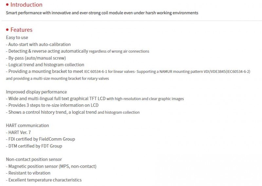Click 'Auto-start with auto-calibration' line
The image size is (262, 186).
[38, 44]
